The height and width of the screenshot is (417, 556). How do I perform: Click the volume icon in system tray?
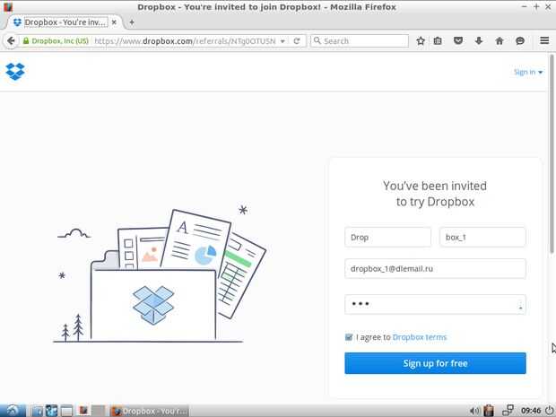point(474,411)
